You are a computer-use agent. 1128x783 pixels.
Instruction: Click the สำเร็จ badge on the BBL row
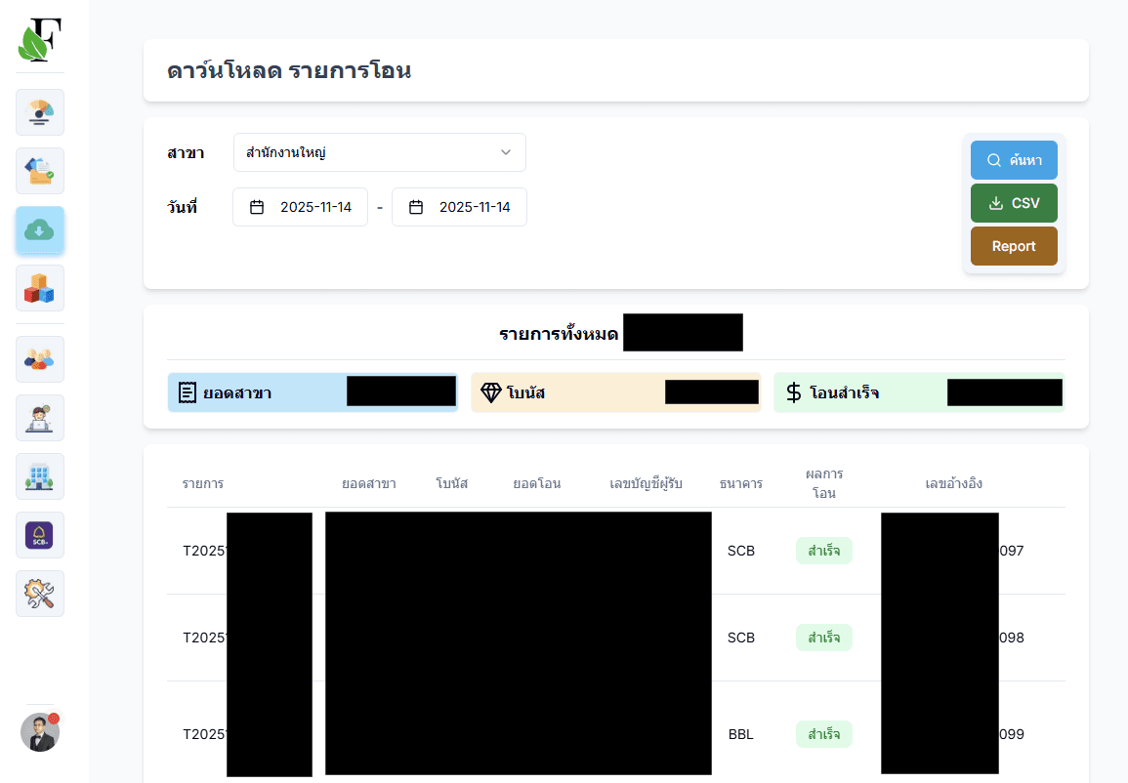click(823, 734)
